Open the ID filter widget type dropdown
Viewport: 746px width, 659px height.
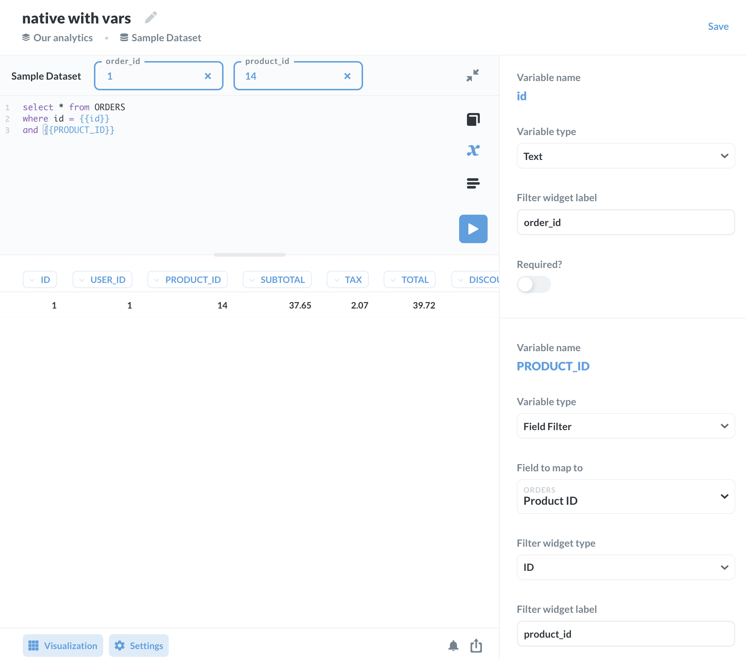tap(625, 567)
